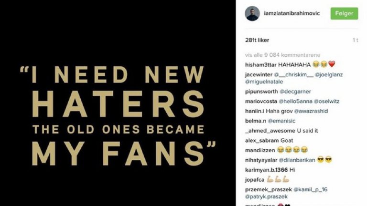
Task: Open commenter jacewinter's profile
Action: click(259, 74)
